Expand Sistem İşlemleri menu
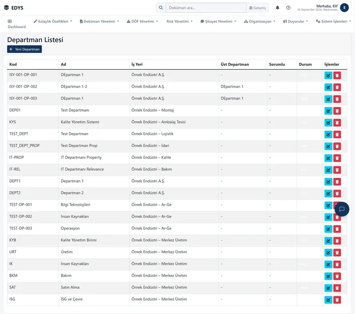 (333, 21)
